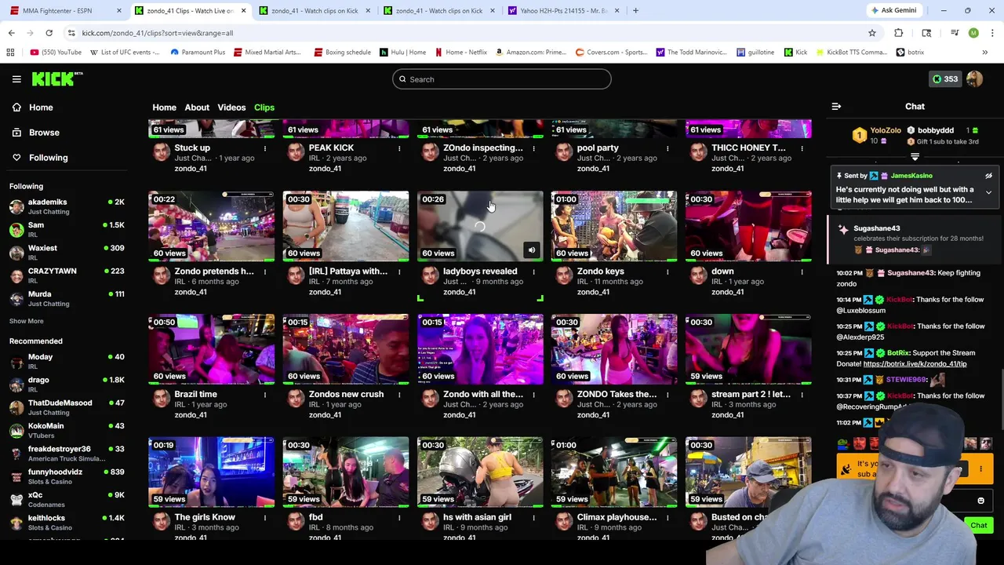This screenshot has height=565, width=1004.
Task: Open options for 'Zondo keys' clip
Action: (668, 272)
